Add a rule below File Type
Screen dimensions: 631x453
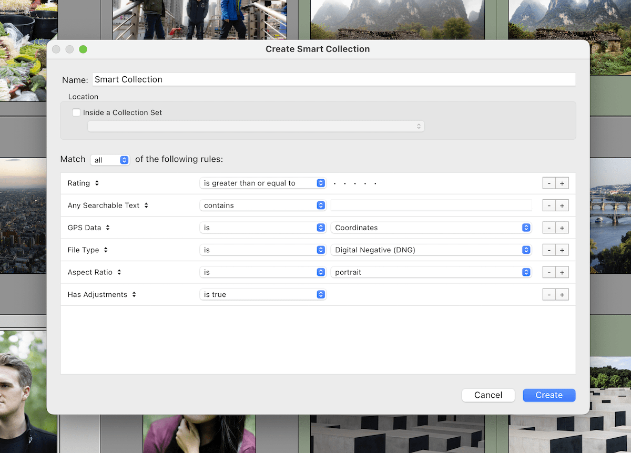tap(562, 250)
